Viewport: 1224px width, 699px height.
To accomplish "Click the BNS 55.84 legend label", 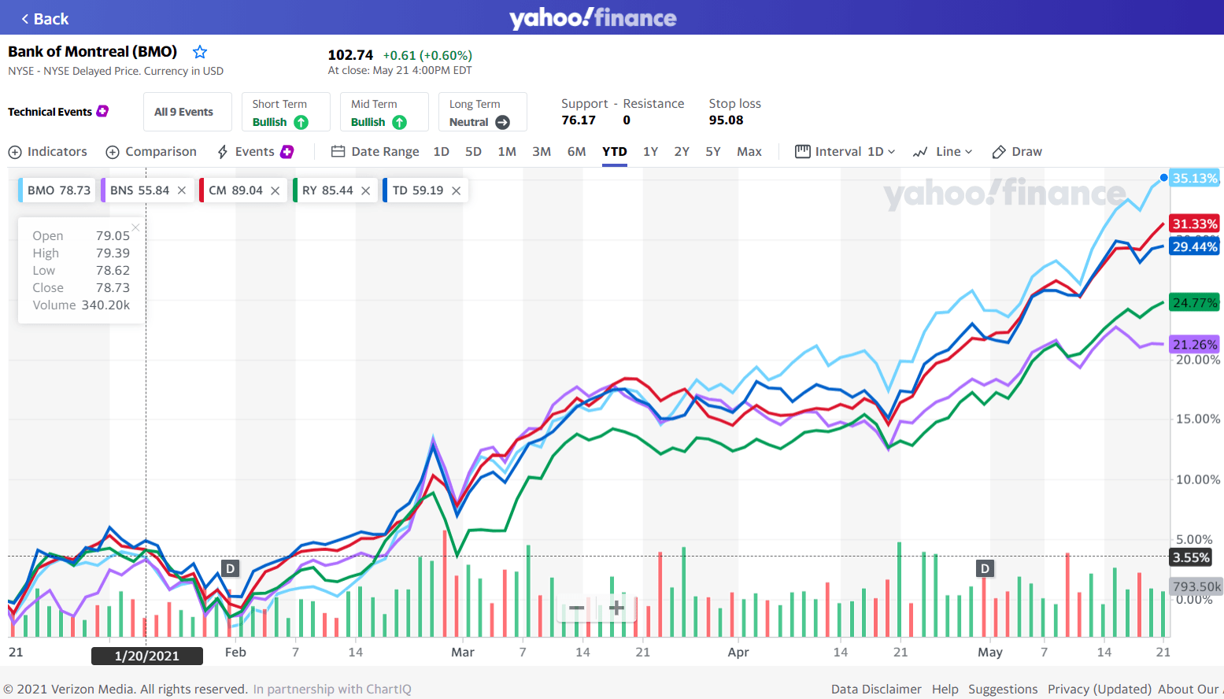I will pos(139,190).
